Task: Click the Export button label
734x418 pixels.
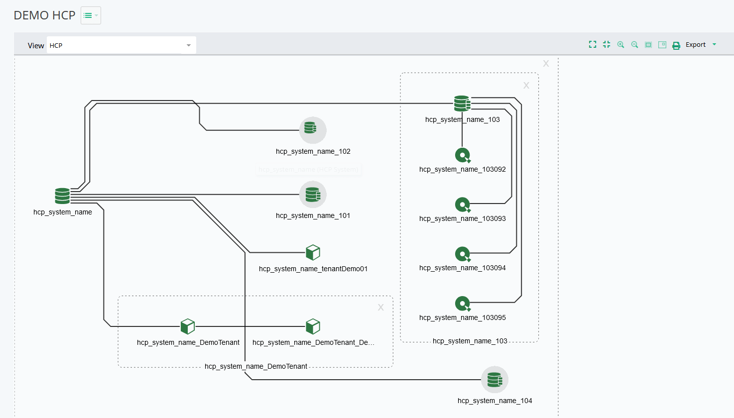Action: pyautogui.click(x=696, y=44)
